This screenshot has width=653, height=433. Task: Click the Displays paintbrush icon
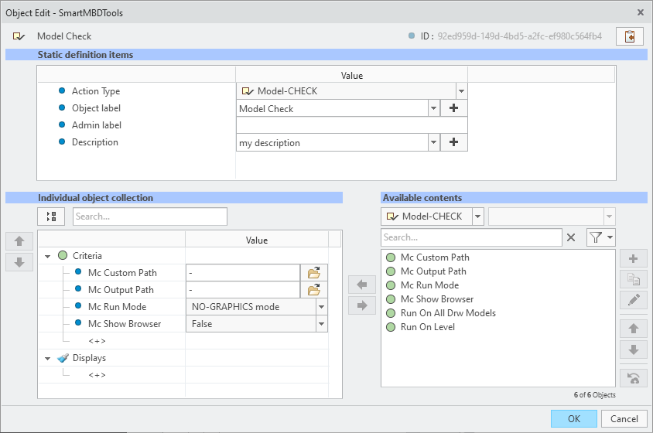point(63,358)
